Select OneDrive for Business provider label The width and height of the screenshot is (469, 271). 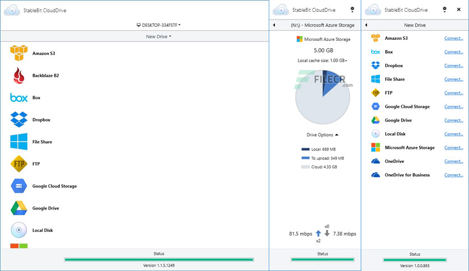point(407,175)
